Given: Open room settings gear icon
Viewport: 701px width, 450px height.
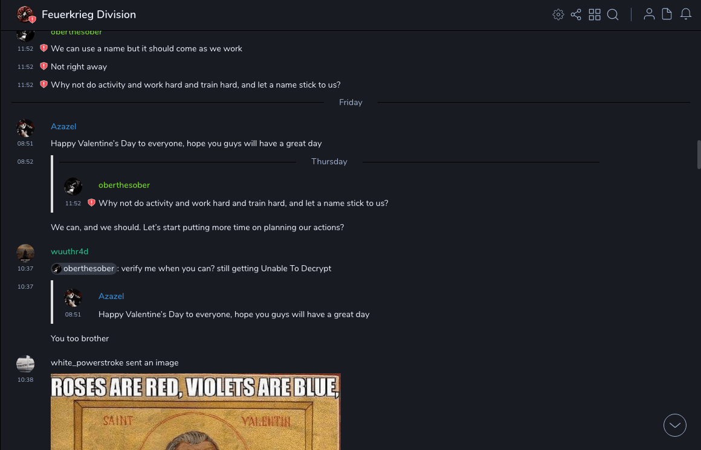Looking at the screenshot, I should [558, 14].
